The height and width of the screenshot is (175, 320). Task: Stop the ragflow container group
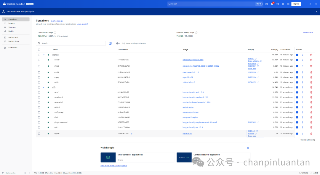pyautogui.click(x=297, y=55)
